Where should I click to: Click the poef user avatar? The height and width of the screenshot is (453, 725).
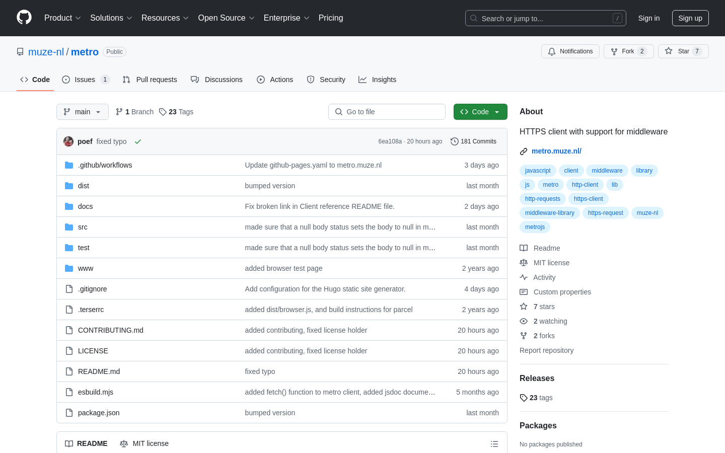(x=68, y=141)
